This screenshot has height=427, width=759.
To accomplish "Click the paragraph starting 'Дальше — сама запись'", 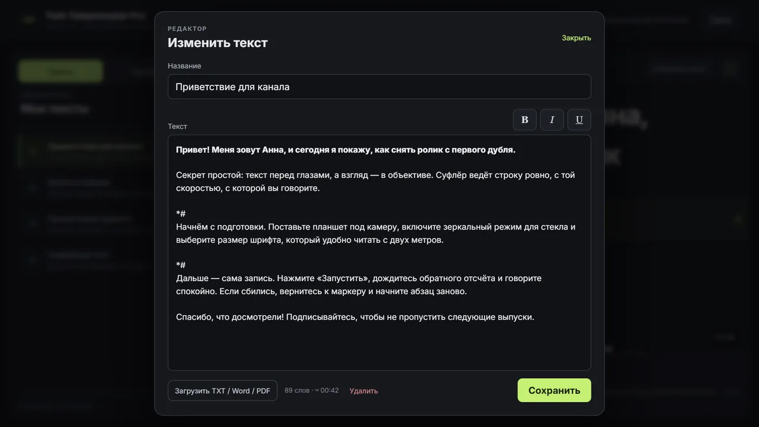I will (x=359, y=285).
